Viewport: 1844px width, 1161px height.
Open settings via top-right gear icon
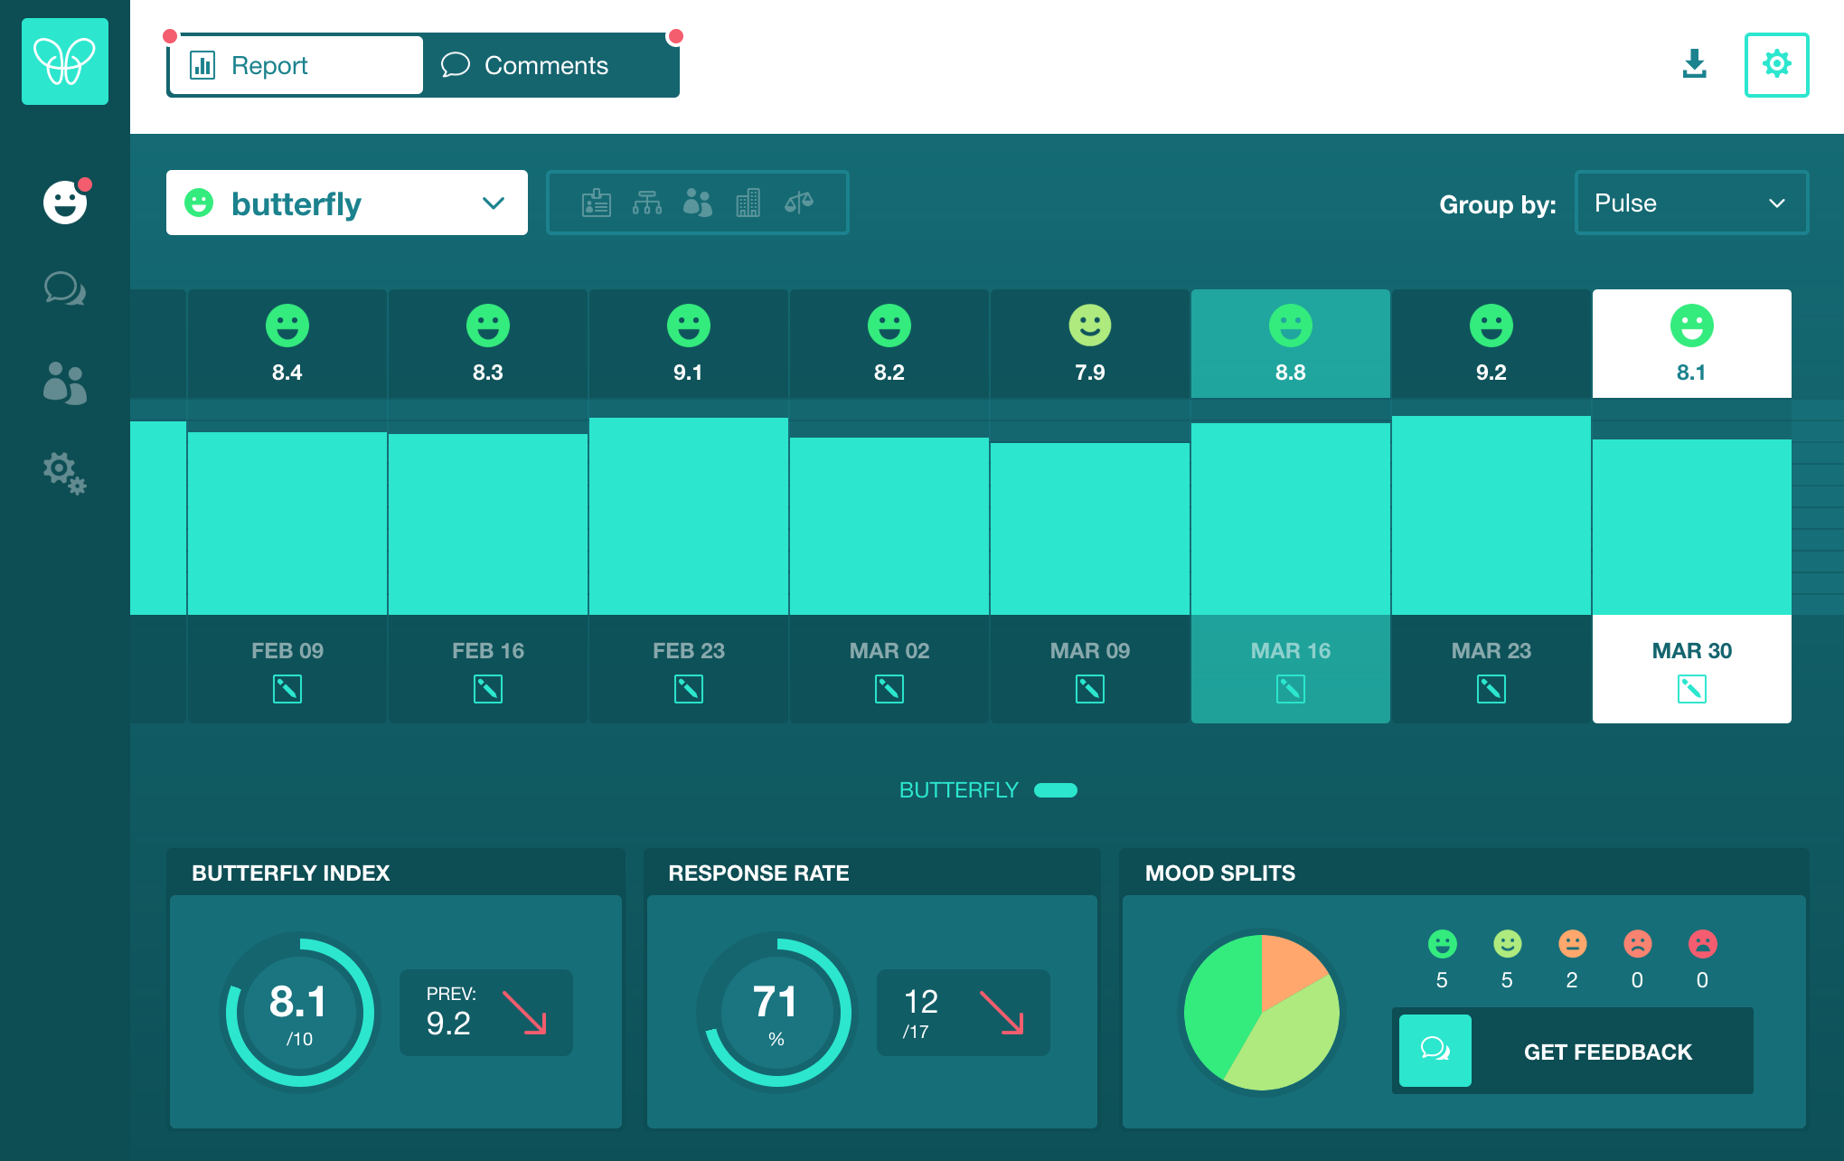1776,64
